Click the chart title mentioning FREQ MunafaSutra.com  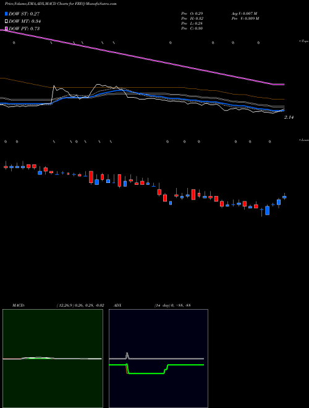(61, 4)
